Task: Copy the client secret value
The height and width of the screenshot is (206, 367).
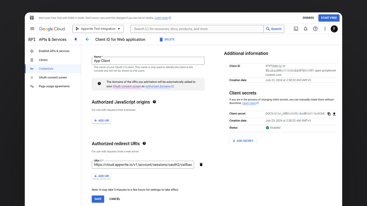Action: click(x=329, y=114)
